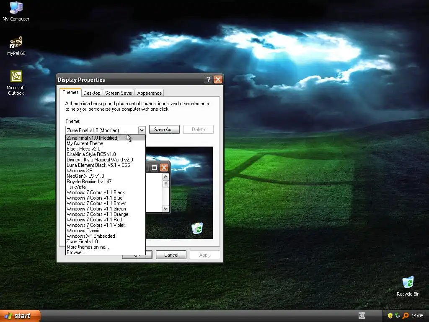The image size is (429, 322).
Task: Switch to the Desktop tab
Action: [92, 93]
